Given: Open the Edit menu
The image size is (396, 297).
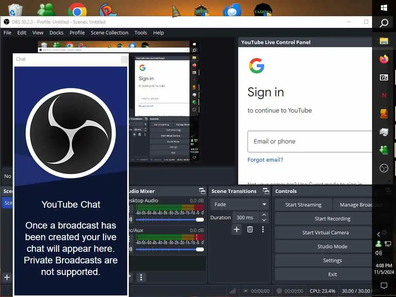Looking at the screenshot, I should click(x=22, y=32).
